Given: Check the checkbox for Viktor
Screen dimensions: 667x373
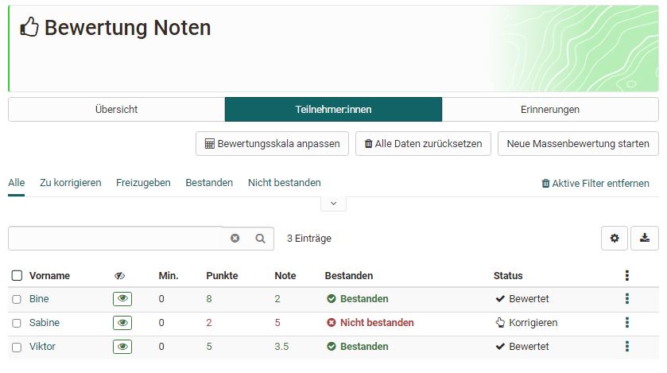Looking at the screenshot, I should (x=17, y=347).
